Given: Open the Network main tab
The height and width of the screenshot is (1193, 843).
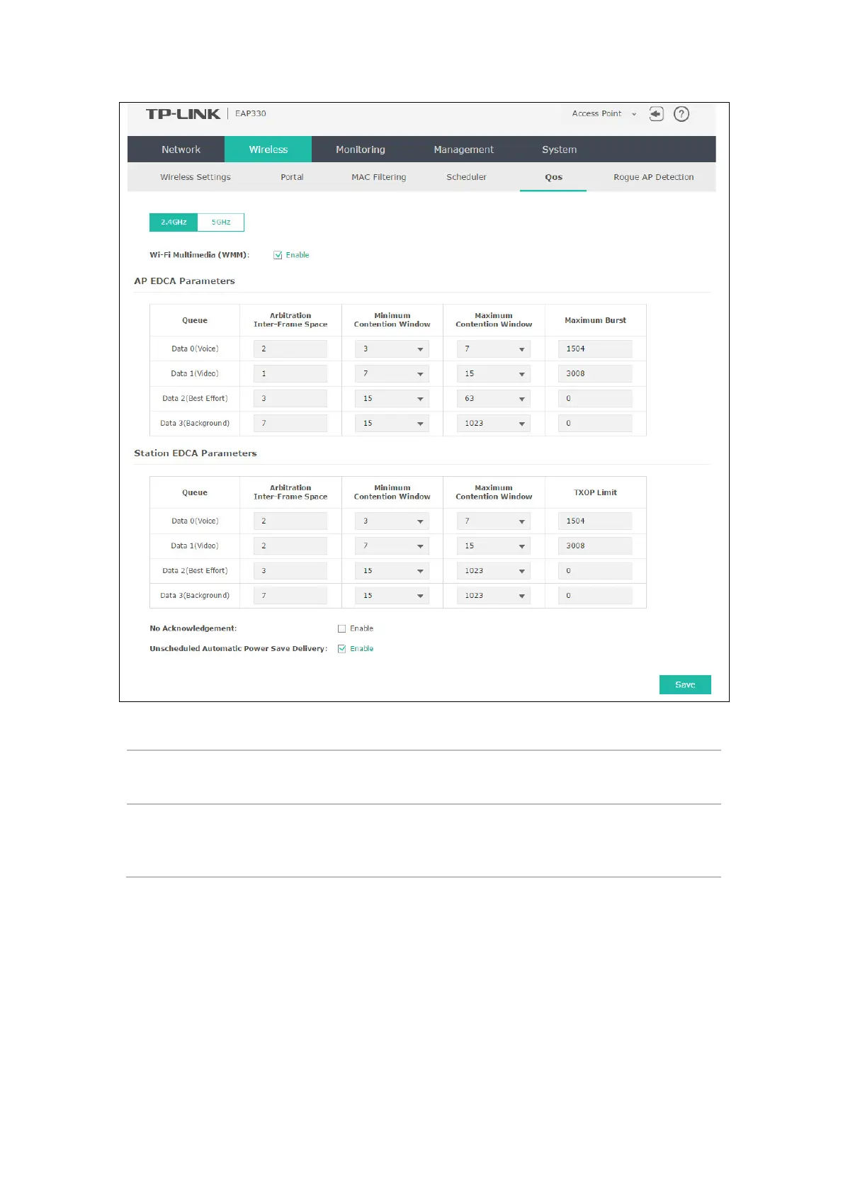Looking at the screenshot, I should point(181,149).
